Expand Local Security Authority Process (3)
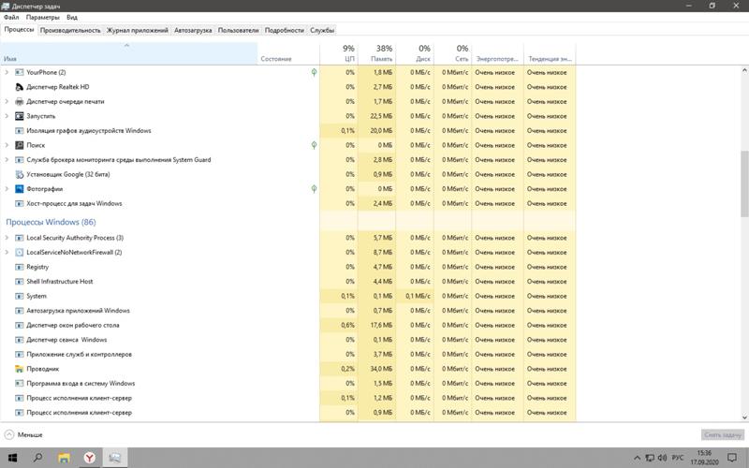This screenshot has height=468, width=749. [x=7, y=238]
